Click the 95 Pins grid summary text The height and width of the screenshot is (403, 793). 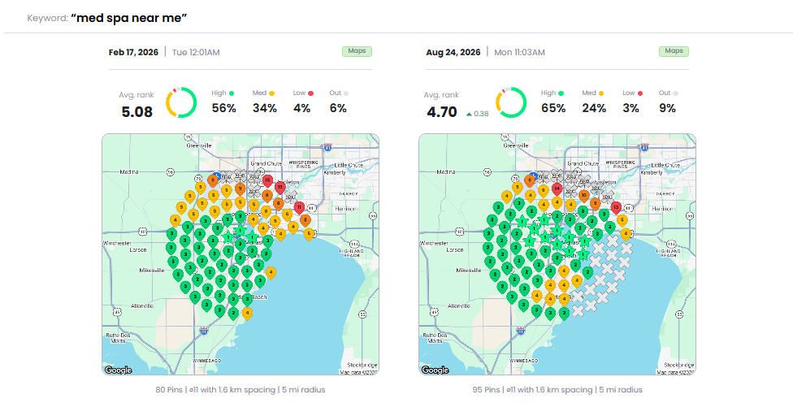click(557, 390)
